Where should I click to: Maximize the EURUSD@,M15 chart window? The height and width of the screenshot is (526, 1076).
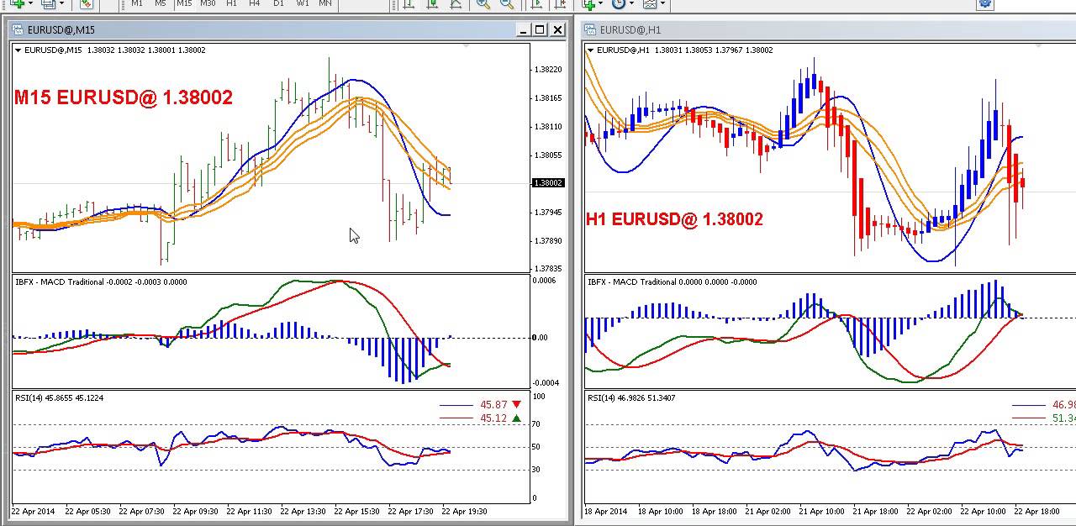[x=540, y=30]
